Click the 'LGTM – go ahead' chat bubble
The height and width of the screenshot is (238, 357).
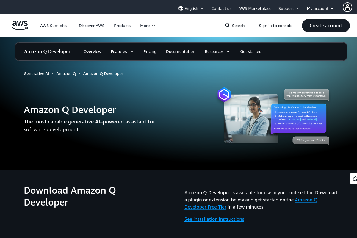[x=311, y=140]
